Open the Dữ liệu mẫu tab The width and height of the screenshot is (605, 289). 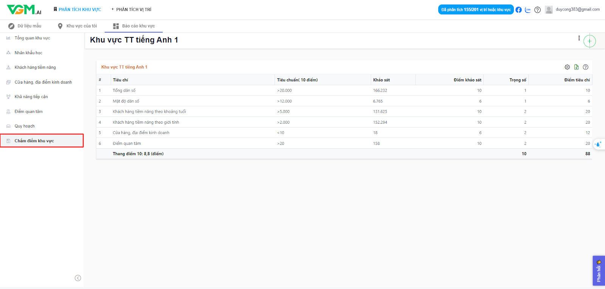(25, 26)
